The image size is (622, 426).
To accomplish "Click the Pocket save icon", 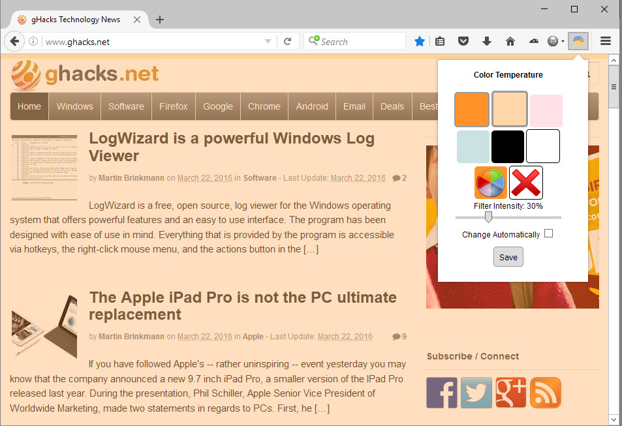I will point(463,41).
